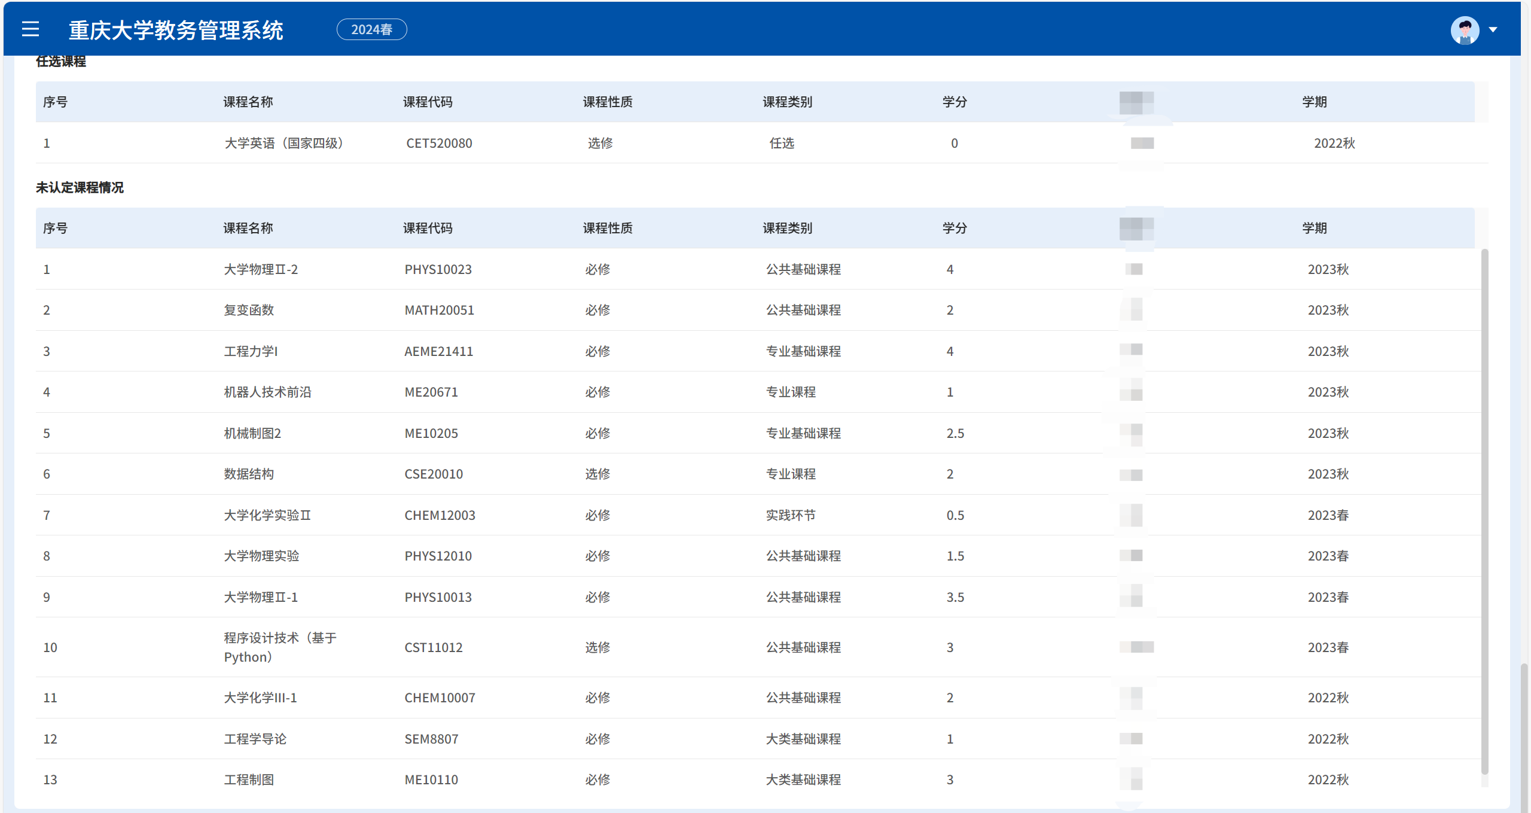Screen dimensions: 1531x813
Task: Click course code ME10205
Action: (431, 433)
